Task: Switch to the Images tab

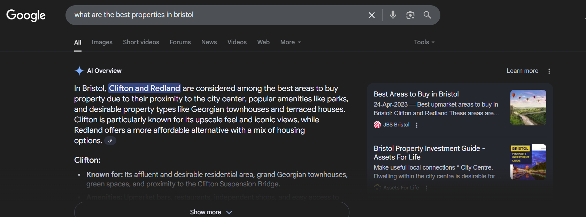Action: coord(102,42)
